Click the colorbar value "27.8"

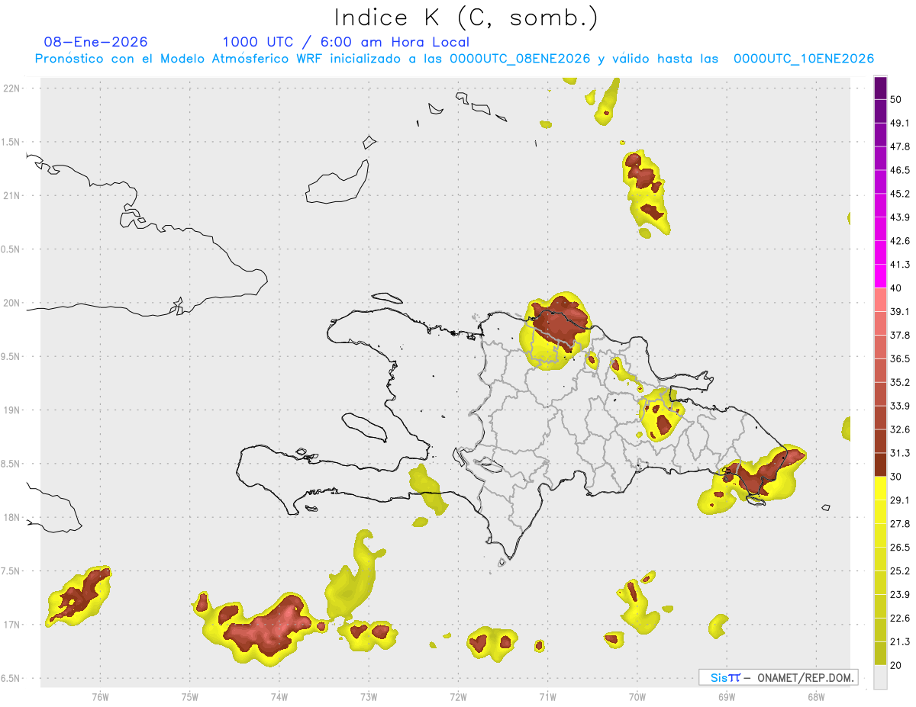click(900, 525)
